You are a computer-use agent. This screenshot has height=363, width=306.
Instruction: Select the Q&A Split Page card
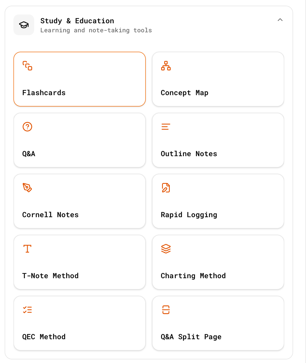[x=218, y=323]
